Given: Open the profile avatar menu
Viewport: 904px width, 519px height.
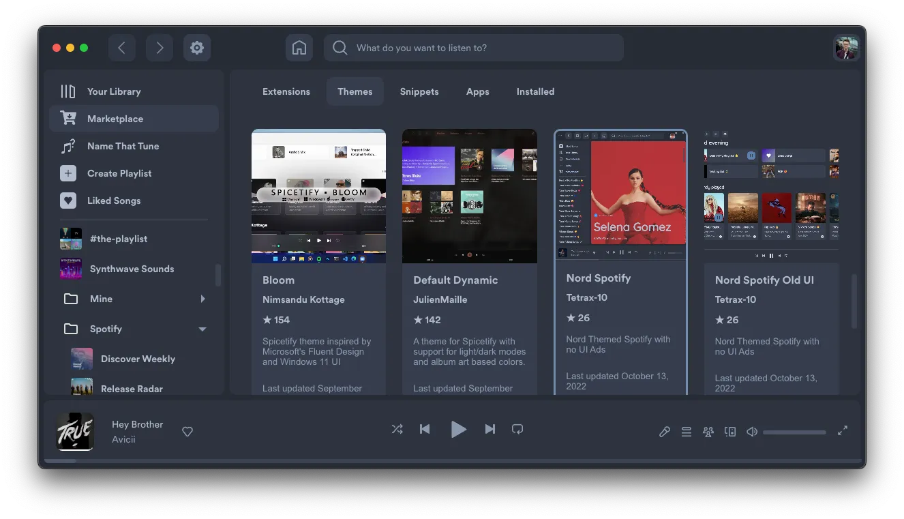Looking at the screenshot, I should coord(846,48).
